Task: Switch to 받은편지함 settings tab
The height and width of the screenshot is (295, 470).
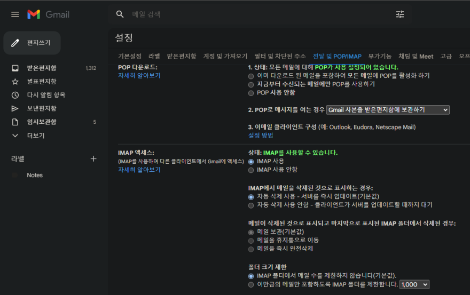Action: click(x=182, y=57)
